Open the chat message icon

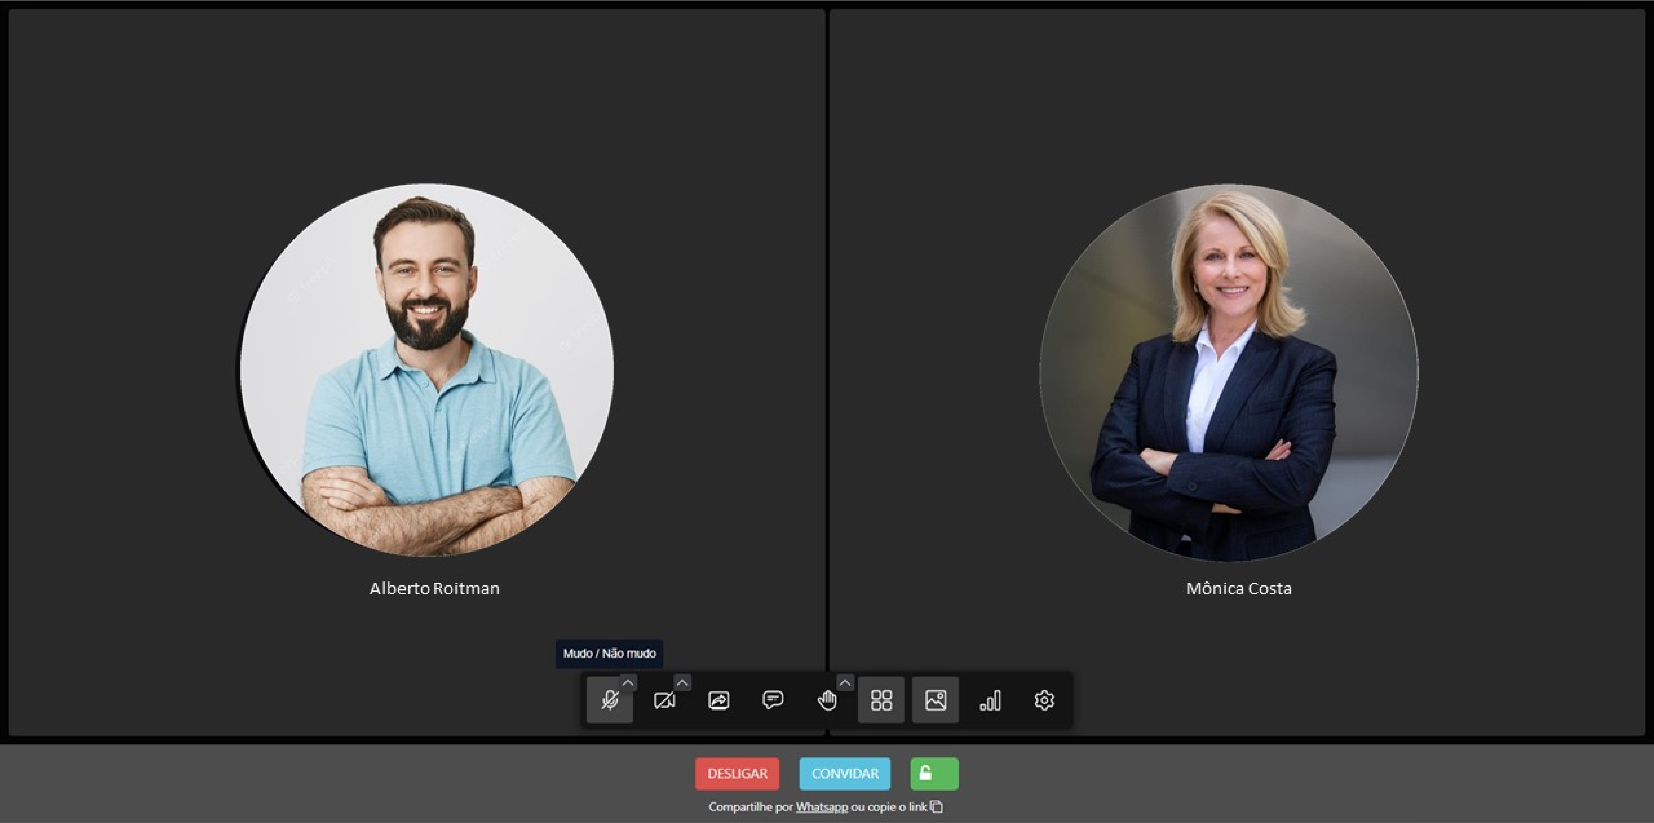click(x=772, y=700)
